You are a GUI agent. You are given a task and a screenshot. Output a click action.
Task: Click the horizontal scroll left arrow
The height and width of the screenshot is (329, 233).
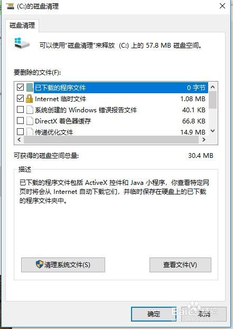click(19, 140)
